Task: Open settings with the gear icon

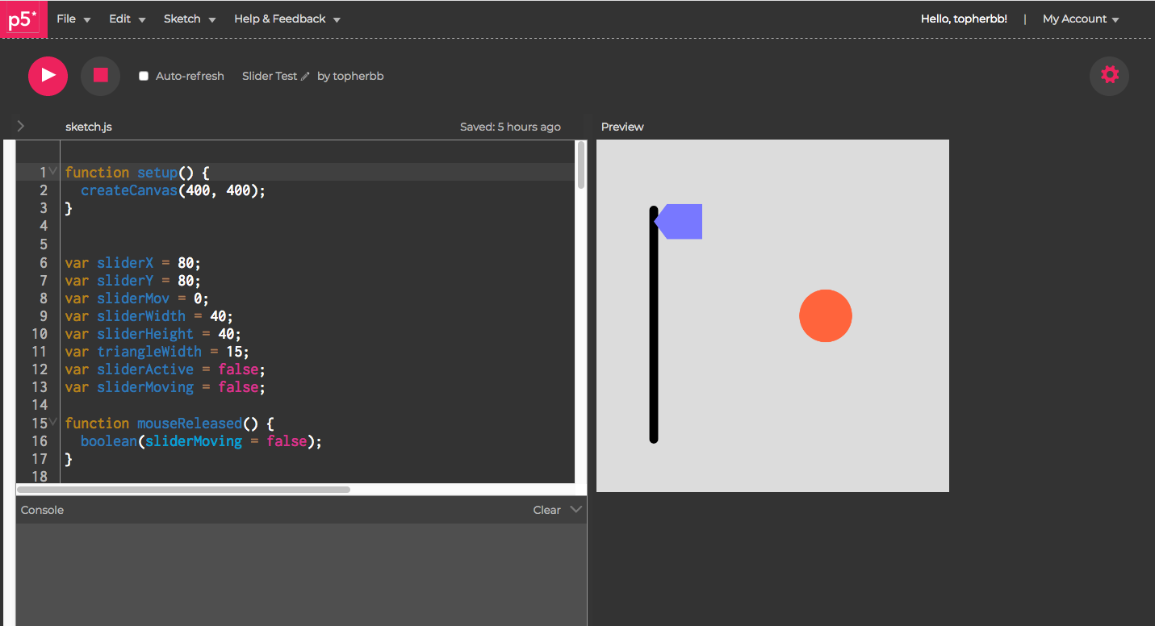Action: coord(1110,76)
